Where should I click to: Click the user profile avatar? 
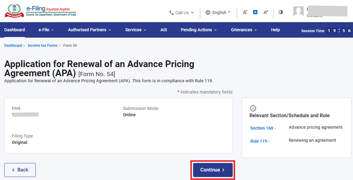298,12
